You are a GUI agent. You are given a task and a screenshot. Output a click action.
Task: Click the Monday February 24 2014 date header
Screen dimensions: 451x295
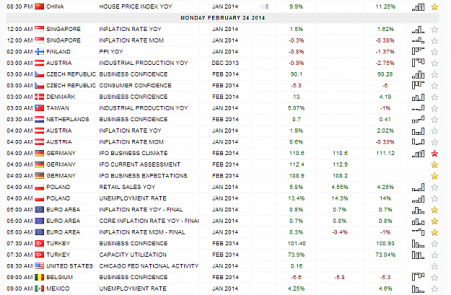tap(223, 18)
